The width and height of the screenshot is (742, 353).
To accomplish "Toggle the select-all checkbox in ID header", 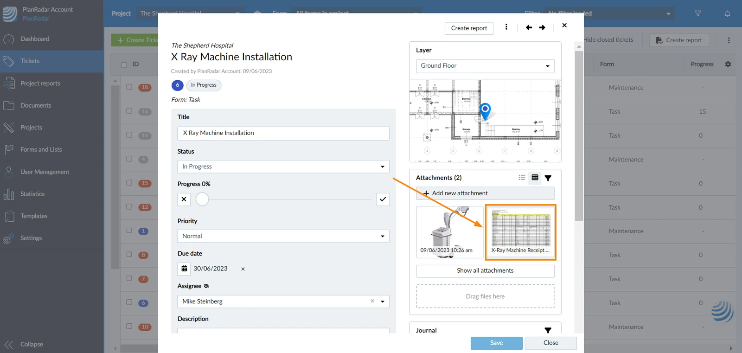I will point(124,65).
